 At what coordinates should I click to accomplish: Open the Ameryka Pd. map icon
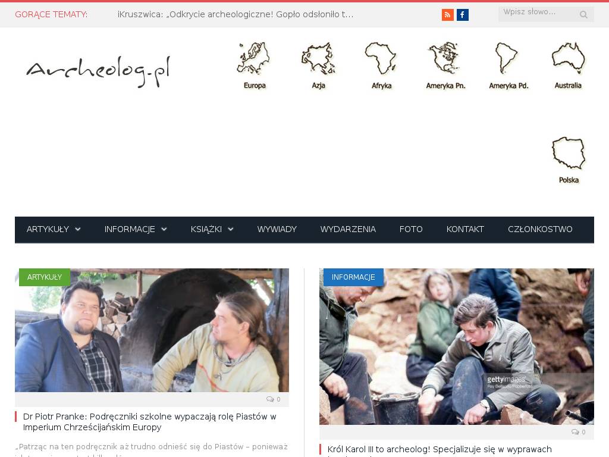[x=508, y=65]
